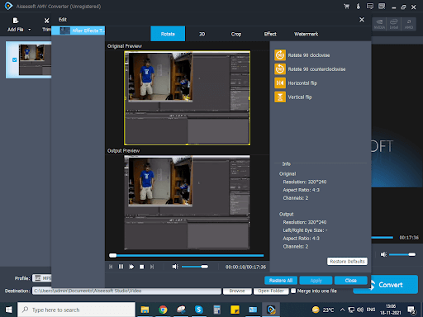Apply Vertical flip to the video
Image resolution: width=423 pixels, height=317 pixels.
click(280, 97)
